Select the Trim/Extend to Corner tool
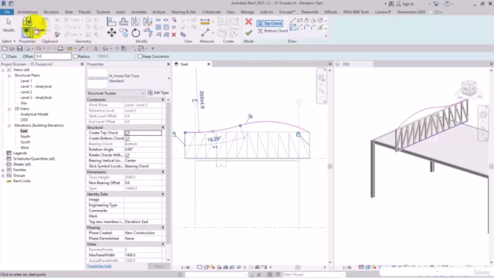 [x=147, y=32]
